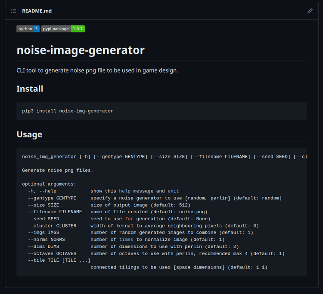This screenshot has width=323, height=294.
Task: Open the python 3 badge
Action: pos(28,29)
